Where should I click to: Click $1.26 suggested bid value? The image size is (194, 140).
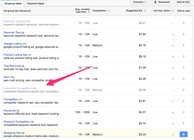[x=142, y=68]
